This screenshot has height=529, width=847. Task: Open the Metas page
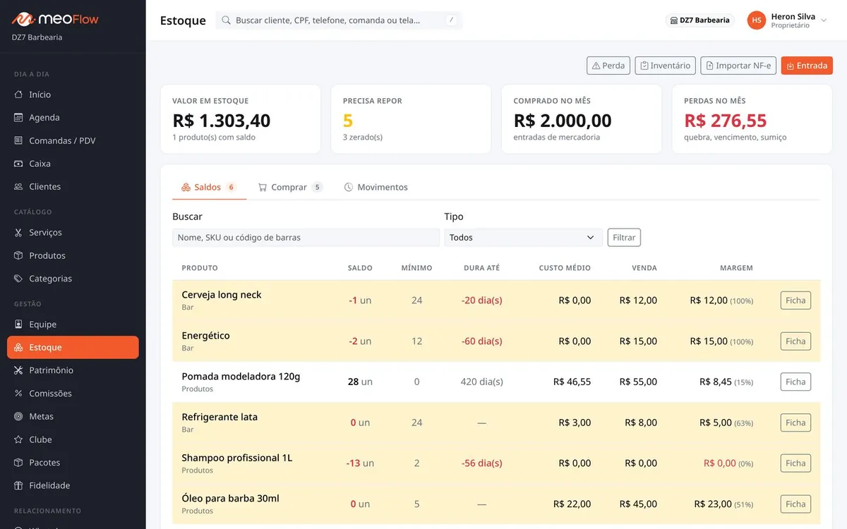tap(73, 417)
